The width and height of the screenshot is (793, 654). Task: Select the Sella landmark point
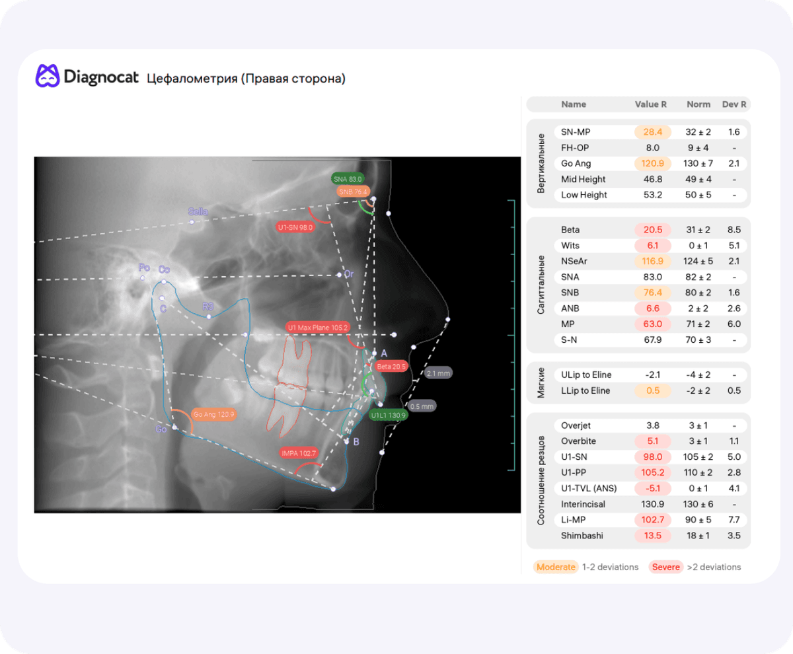point(192,222)
